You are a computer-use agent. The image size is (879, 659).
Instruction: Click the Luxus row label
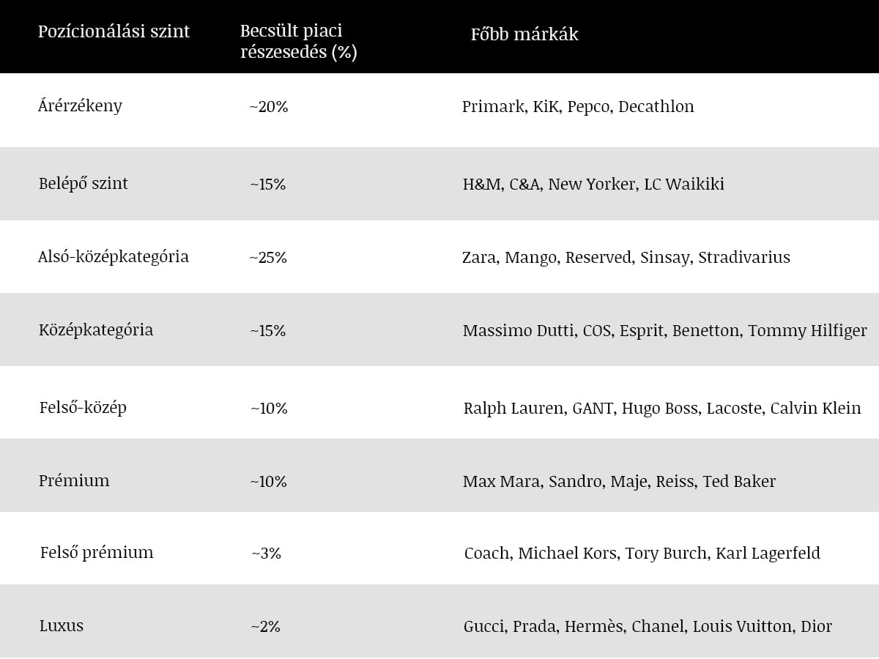pyautogui.click(x=62, y=625)
